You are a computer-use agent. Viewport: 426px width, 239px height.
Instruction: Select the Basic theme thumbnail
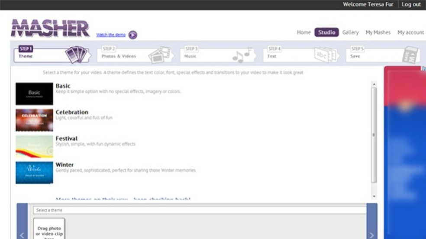[x=34, y=94]
